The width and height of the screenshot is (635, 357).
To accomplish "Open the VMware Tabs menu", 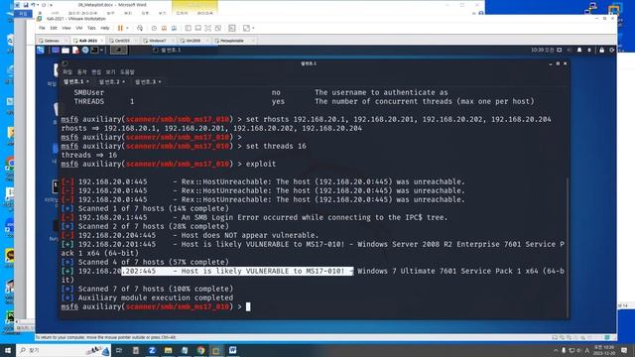I will (x=91, y=28).
